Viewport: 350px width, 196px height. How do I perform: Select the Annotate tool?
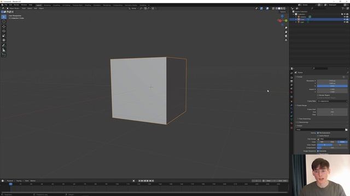coord(4,46)
